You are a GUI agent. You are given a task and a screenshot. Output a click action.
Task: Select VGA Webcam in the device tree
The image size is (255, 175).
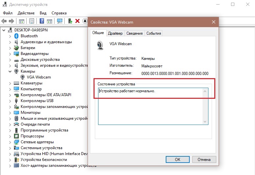pos(39,77)
